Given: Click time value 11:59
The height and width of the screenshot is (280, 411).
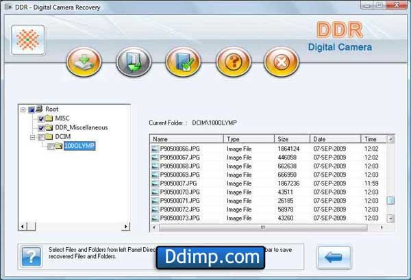Looking at the screenshot, I should point(371,183).
